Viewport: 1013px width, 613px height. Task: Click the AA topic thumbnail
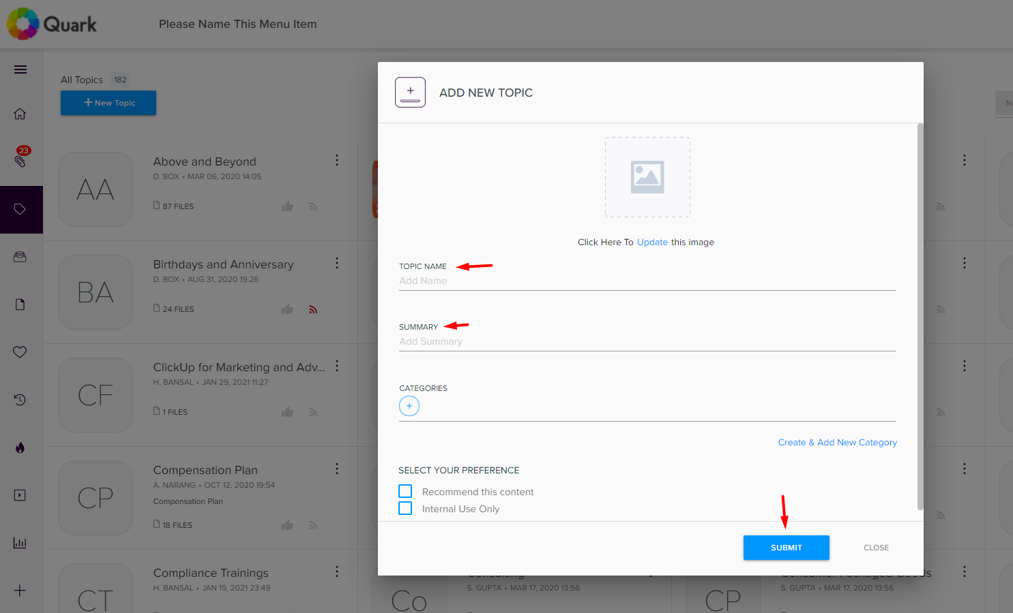click(x=96, y=189)
